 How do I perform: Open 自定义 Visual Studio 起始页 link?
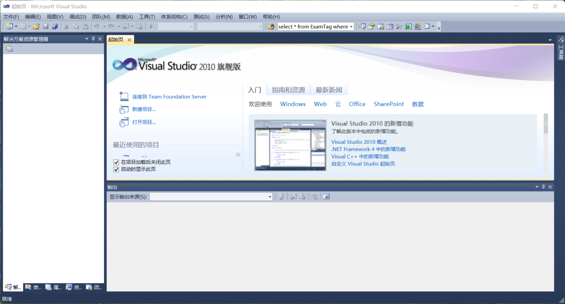pyautogui.click(x=363, y=164)
